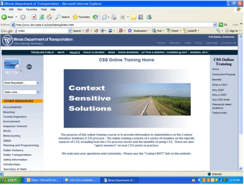244x185 pixels.
Task: Open History clock icon in toolbar
Action: pyautogui.click(x=95, y=17)
